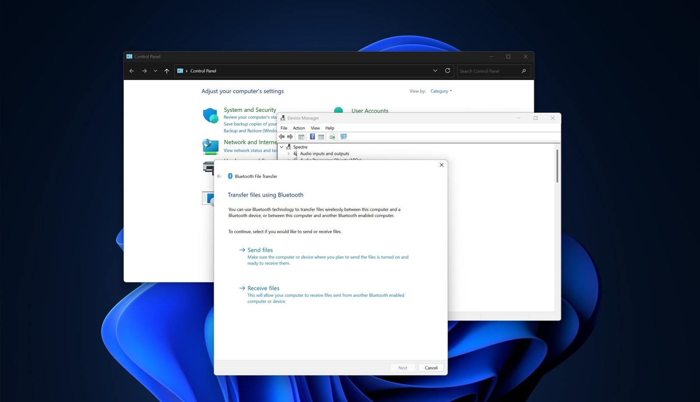This screenshot has height=402, width=700.
Task: Open the View menu in Device Manager
Action: [315, 128]
